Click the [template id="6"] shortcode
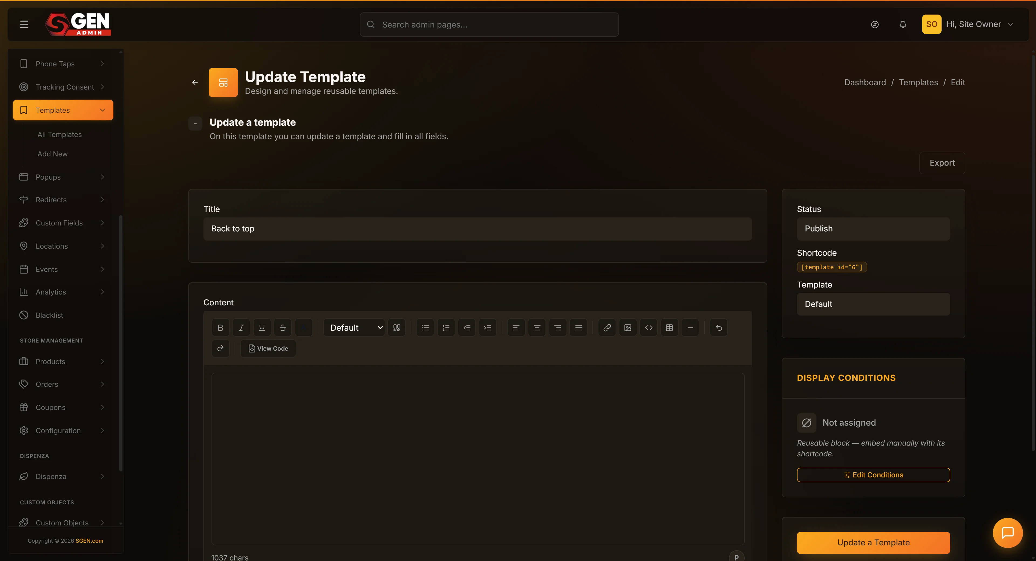 click(832, 268)
